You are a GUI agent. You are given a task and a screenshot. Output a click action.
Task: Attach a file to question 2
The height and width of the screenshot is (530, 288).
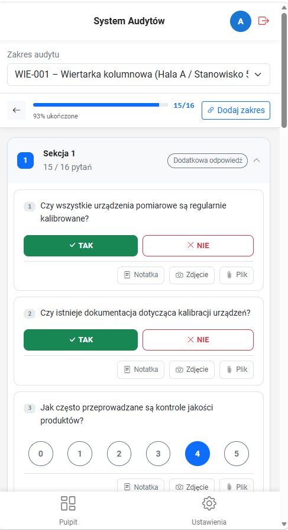click(237, 370)
